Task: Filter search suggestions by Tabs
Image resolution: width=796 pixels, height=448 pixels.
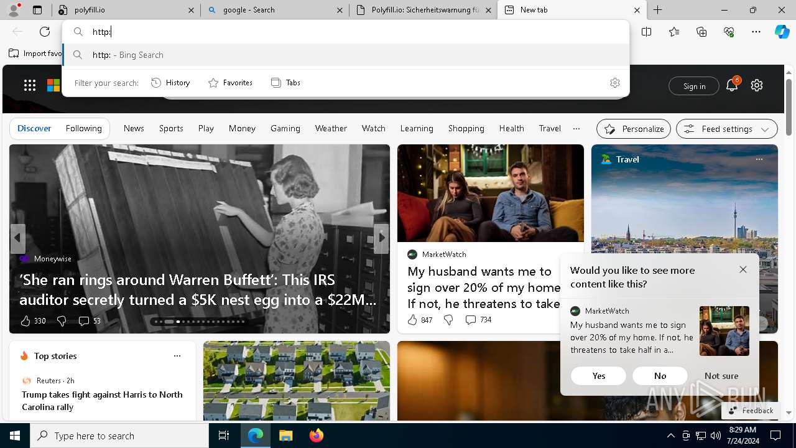Action: coord(286,83)
